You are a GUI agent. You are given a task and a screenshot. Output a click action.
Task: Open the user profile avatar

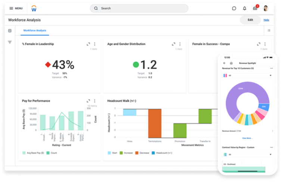pyautogui.click(x=266, y=8)
